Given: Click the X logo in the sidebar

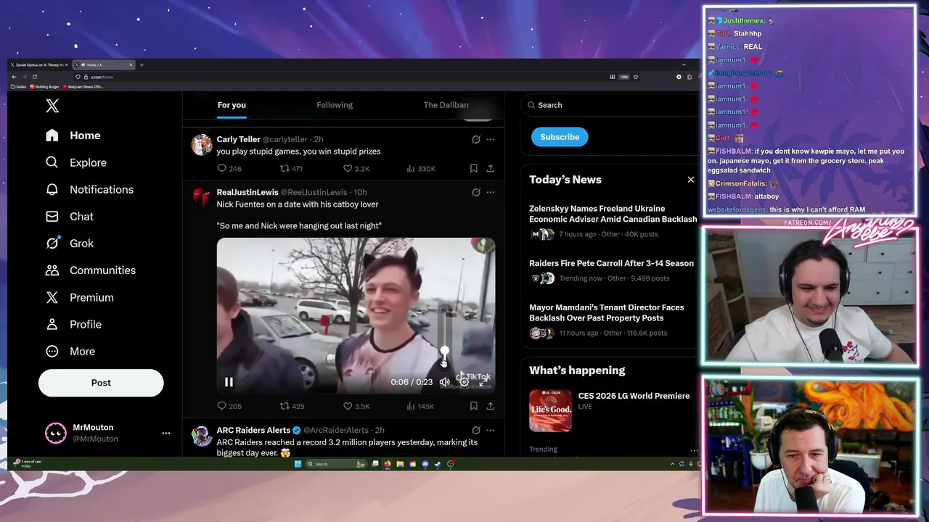Looking at the screenshot, I should tap(52, 106).
